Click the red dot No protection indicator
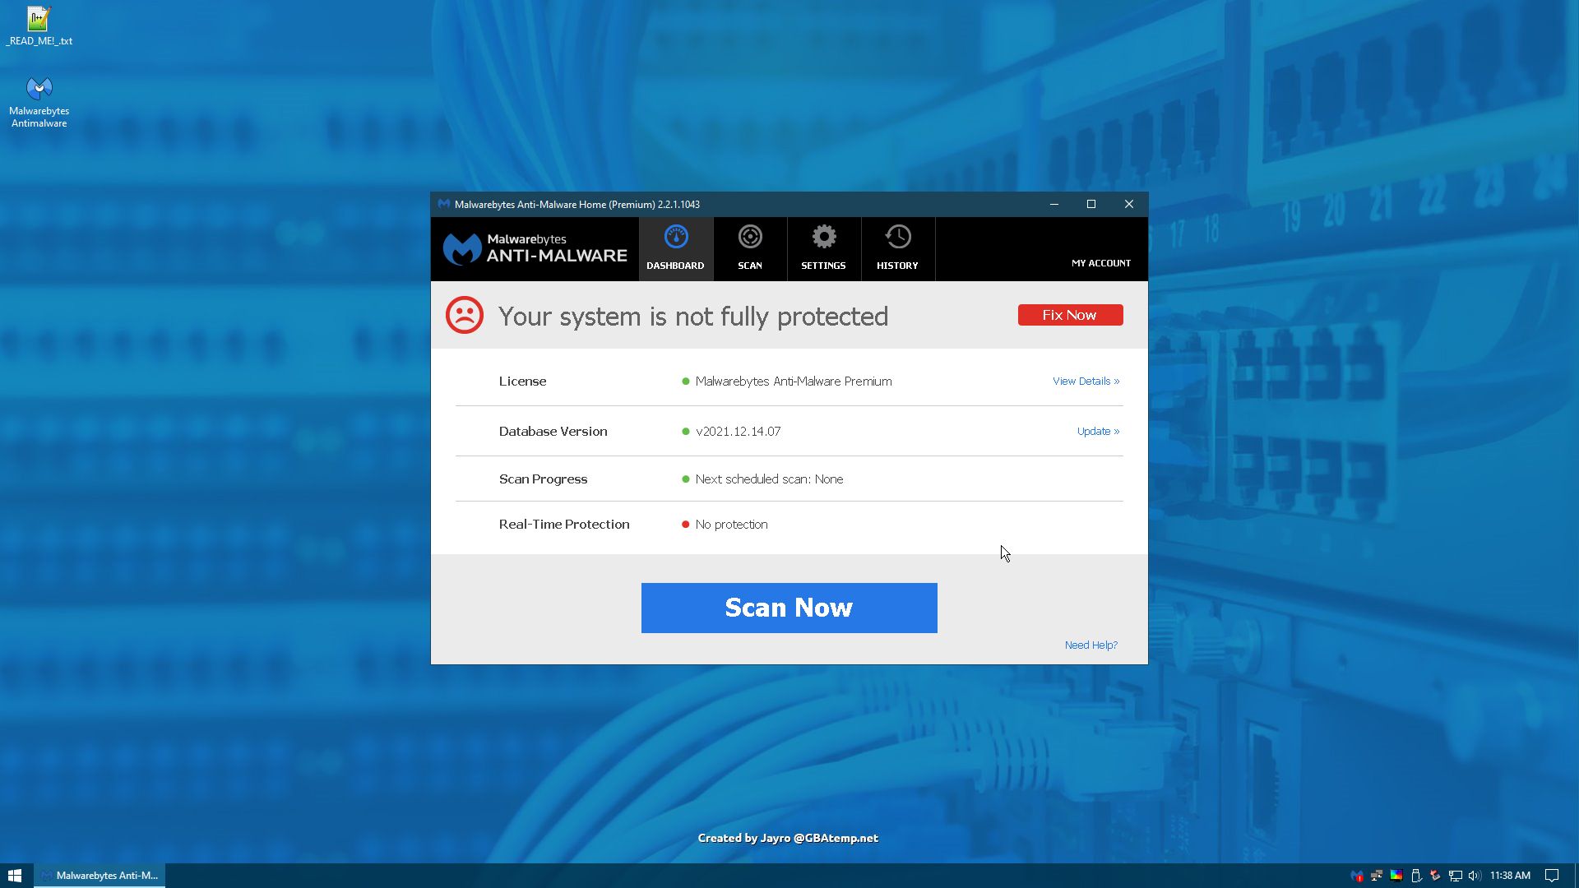 (685, 524)
